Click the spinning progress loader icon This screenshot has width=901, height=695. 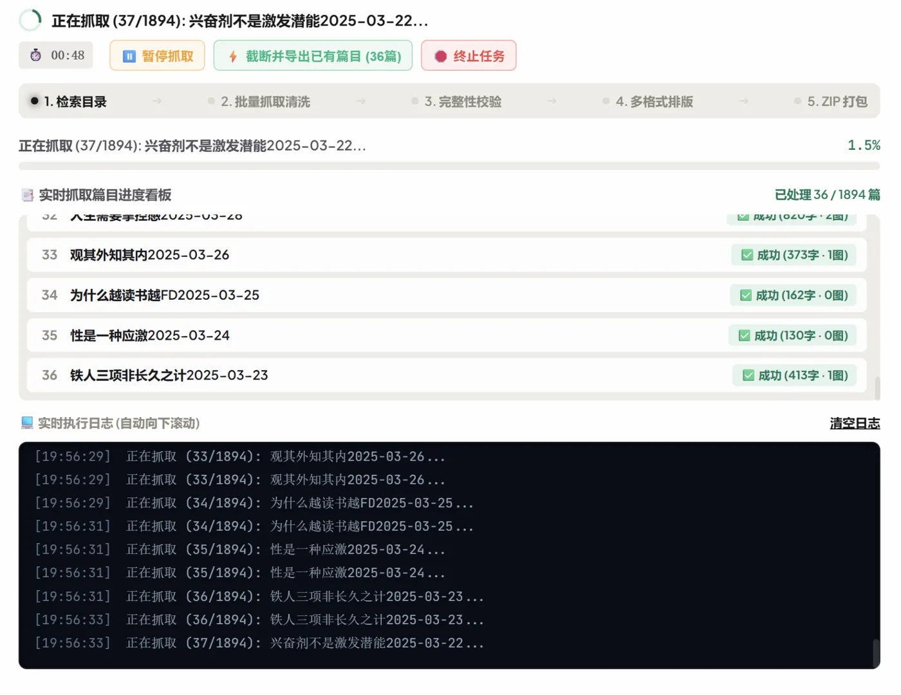(30, 21)
